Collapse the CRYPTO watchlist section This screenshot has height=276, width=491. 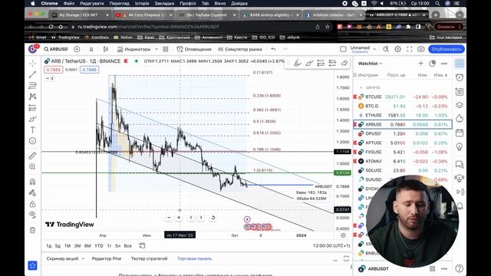[361, 87]
